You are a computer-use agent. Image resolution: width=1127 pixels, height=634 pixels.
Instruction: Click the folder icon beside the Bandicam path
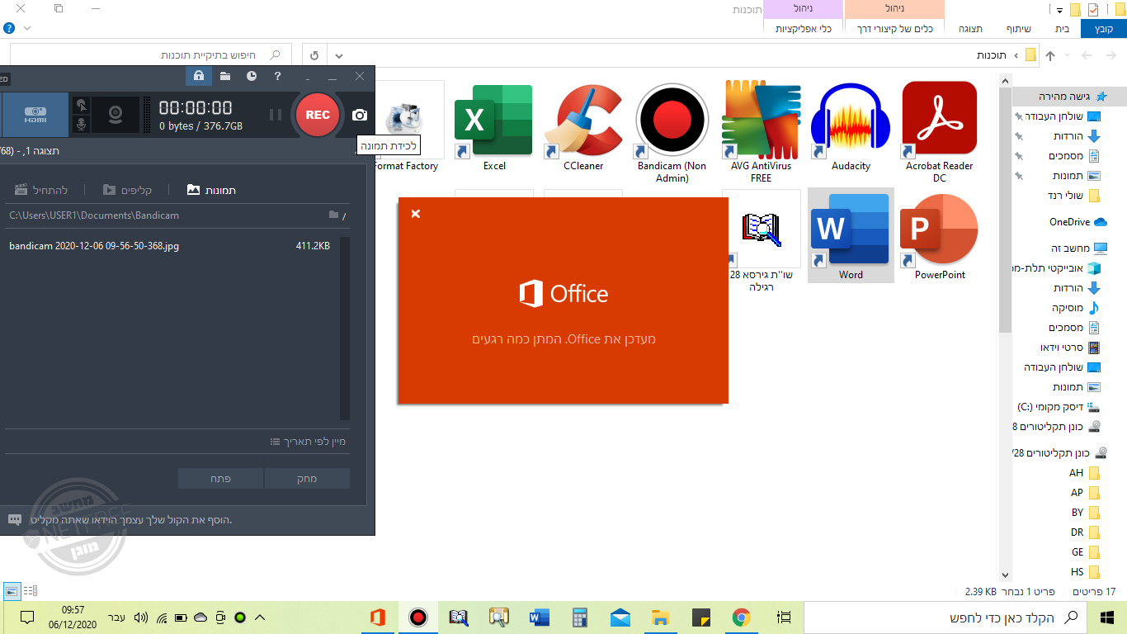(x=334, y=215)
